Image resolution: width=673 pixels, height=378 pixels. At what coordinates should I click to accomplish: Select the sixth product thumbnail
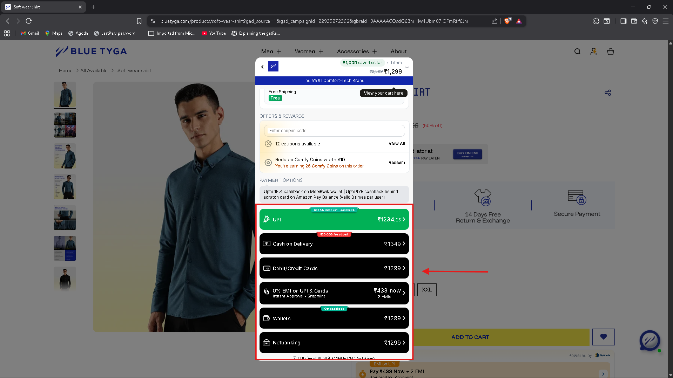click(x=65, y=248)
